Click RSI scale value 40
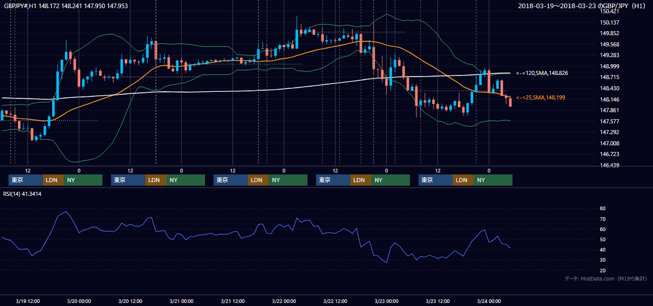 (602, 249)
